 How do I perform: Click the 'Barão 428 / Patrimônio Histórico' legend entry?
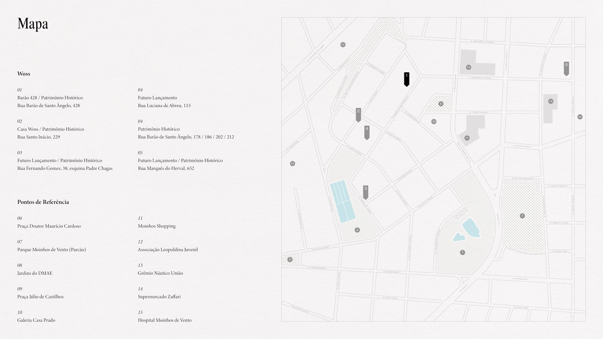(x=50, y=98)
